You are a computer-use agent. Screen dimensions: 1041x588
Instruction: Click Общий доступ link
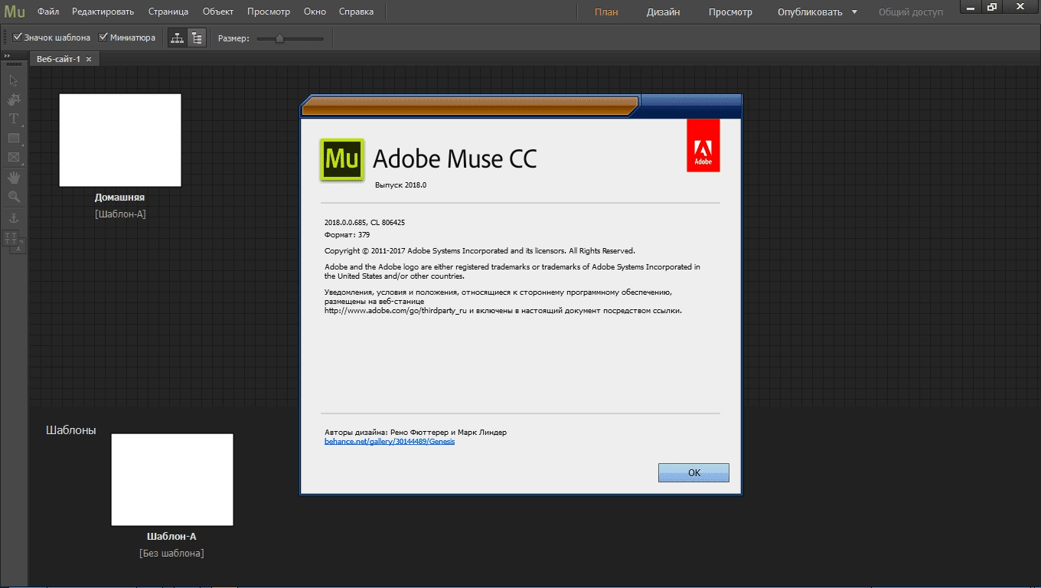pos(911,11)
